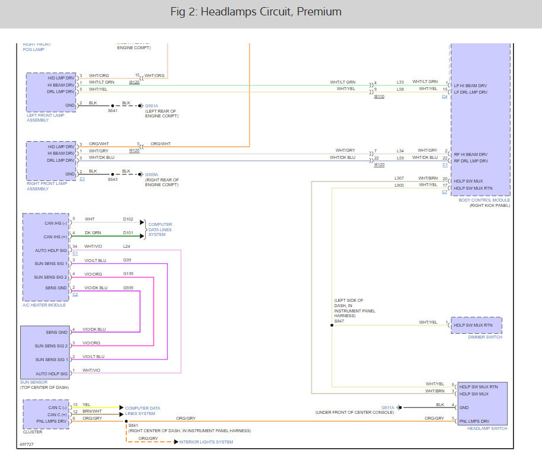Image resolution: width=542 pixels, height=466 pixels.
Task: Follow Computer Data Lines System link near D102
Action: click(160, 229)
